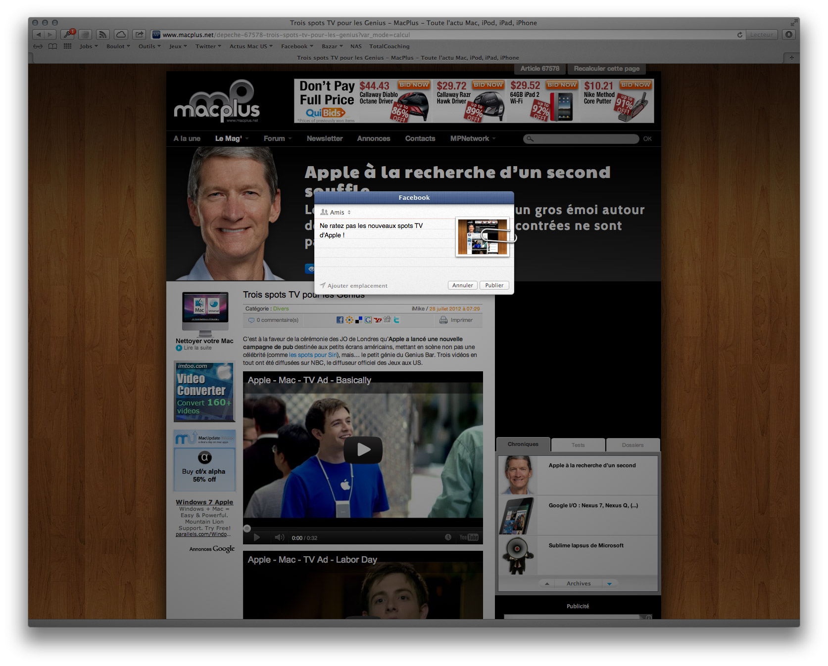Open the Divers category link
828x666 pixels.
pos(281,309)
